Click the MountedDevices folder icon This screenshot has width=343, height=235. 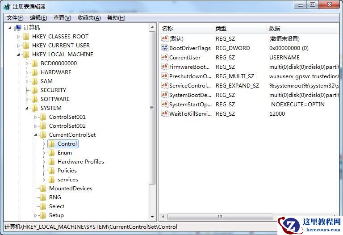[43, 189]
